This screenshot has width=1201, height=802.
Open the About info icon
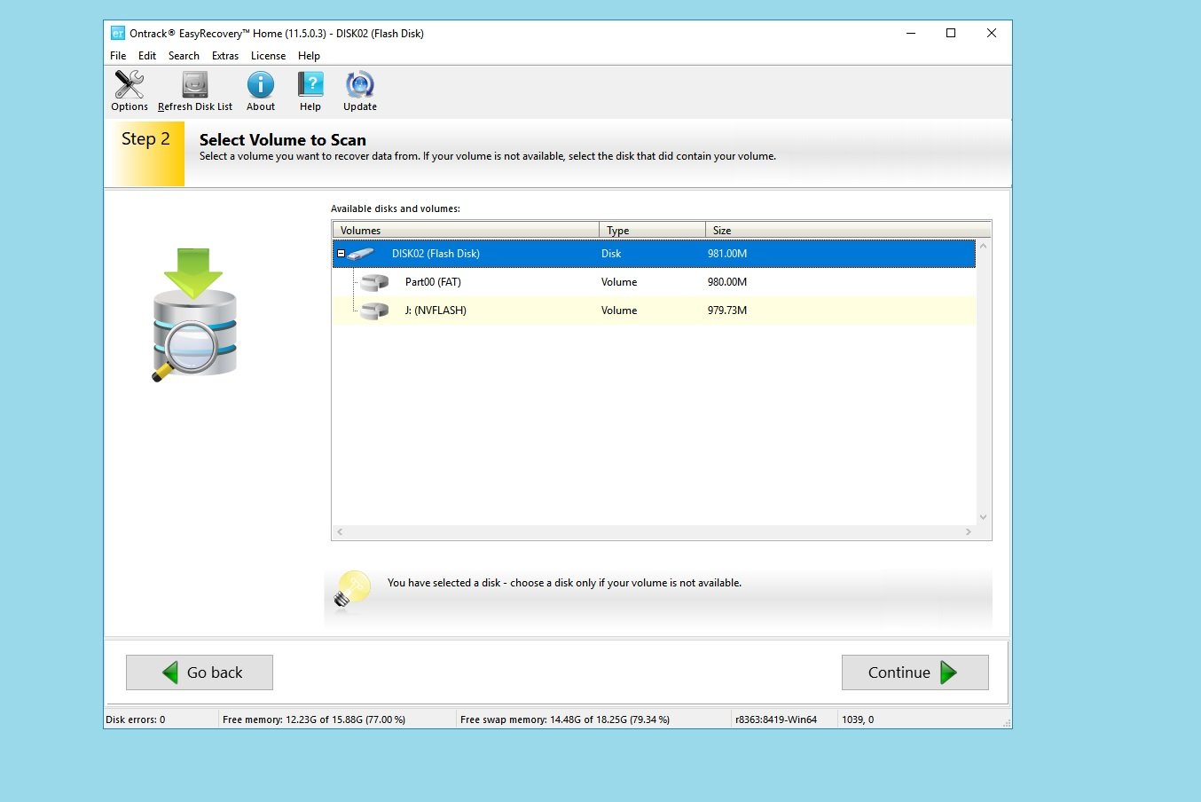[x=261, y=84]
